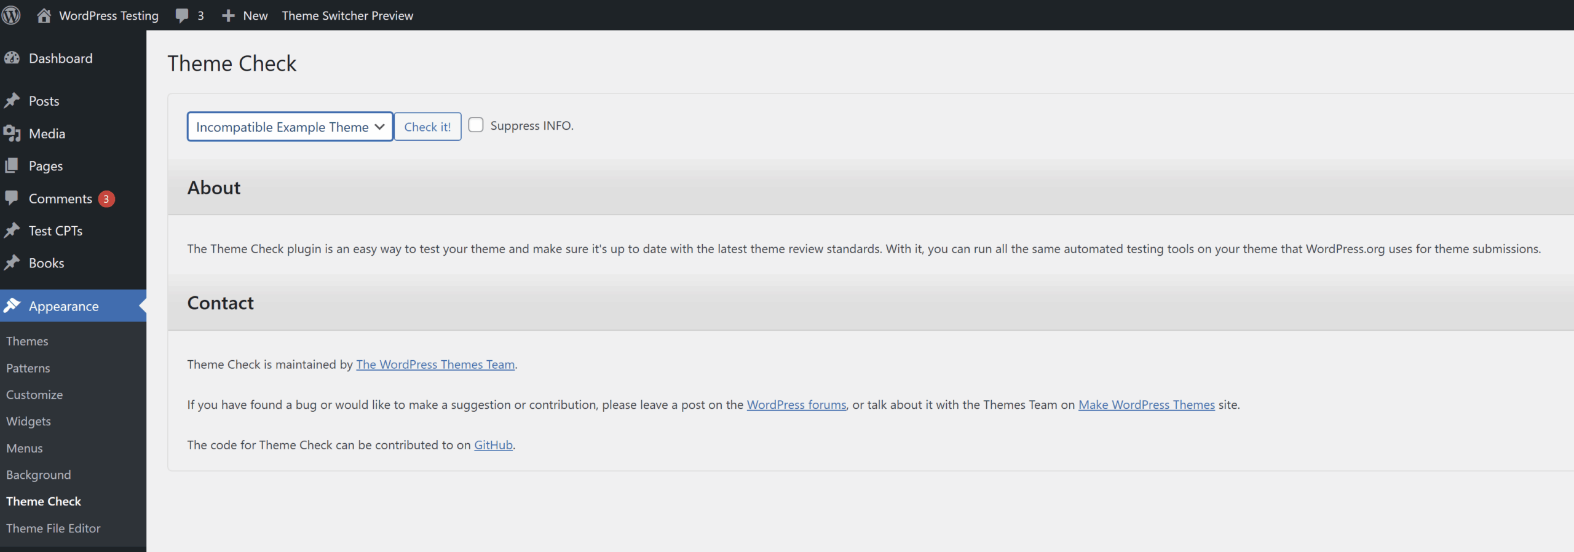Click the plus New icon
This screenshot has height=552, width=1574.
(x=228, y=15)
